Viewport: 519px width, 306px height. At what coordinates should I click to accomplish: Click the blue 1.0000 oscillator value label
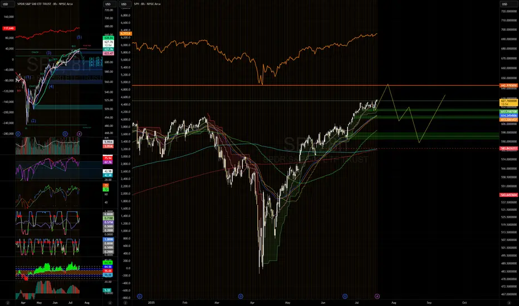[x=109, y=239]
